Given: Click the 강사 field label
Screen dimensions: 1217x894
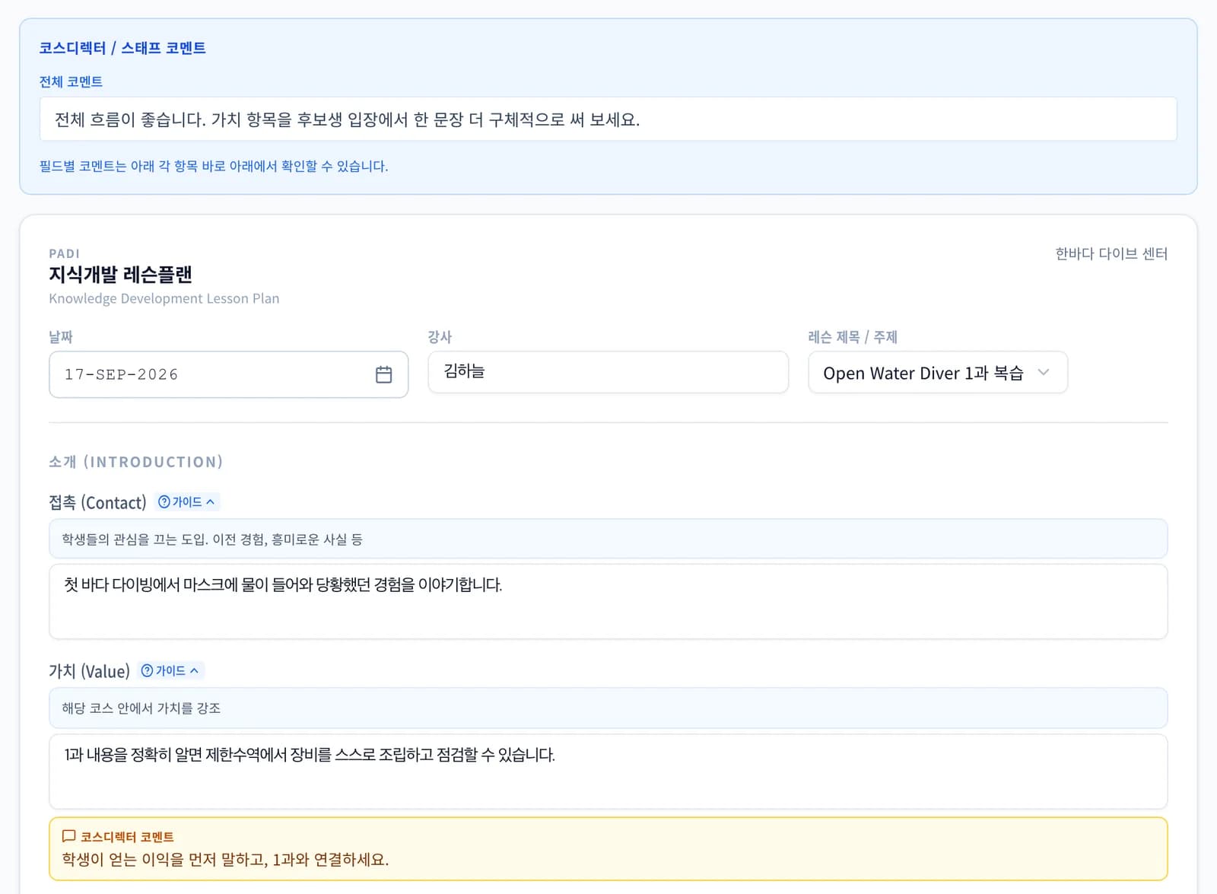Looking at the screenshot, I should tap(440, 337).
